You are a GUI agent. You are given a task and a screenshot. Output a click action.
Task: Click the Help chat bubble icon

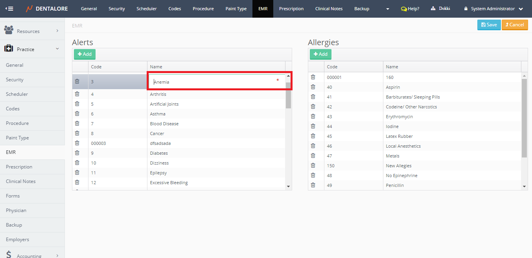pyautogui.click(x=403, y=9)
